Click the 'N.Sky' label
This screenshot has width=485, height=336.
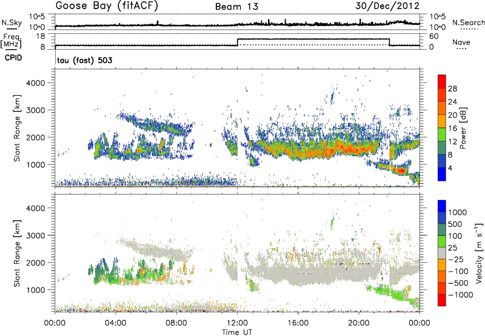(x=12, y=22)
